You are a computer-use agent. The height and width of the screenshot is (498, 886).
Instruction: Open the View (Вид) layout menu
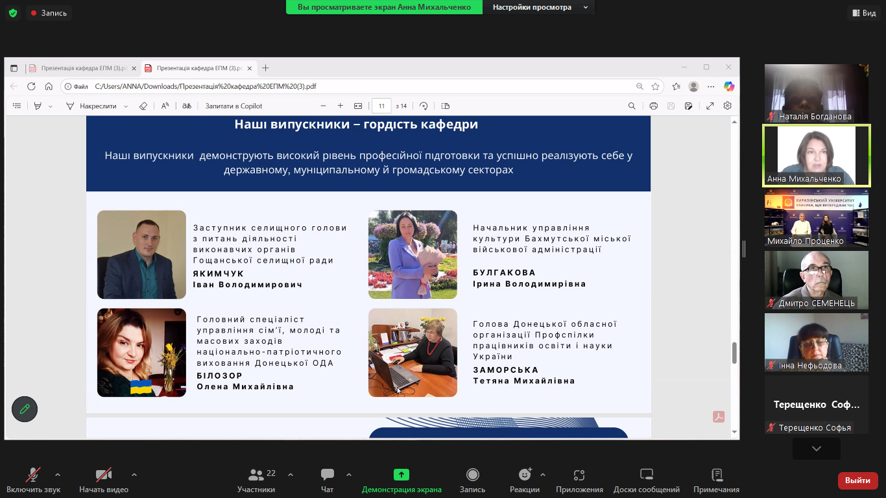point(863,13)
